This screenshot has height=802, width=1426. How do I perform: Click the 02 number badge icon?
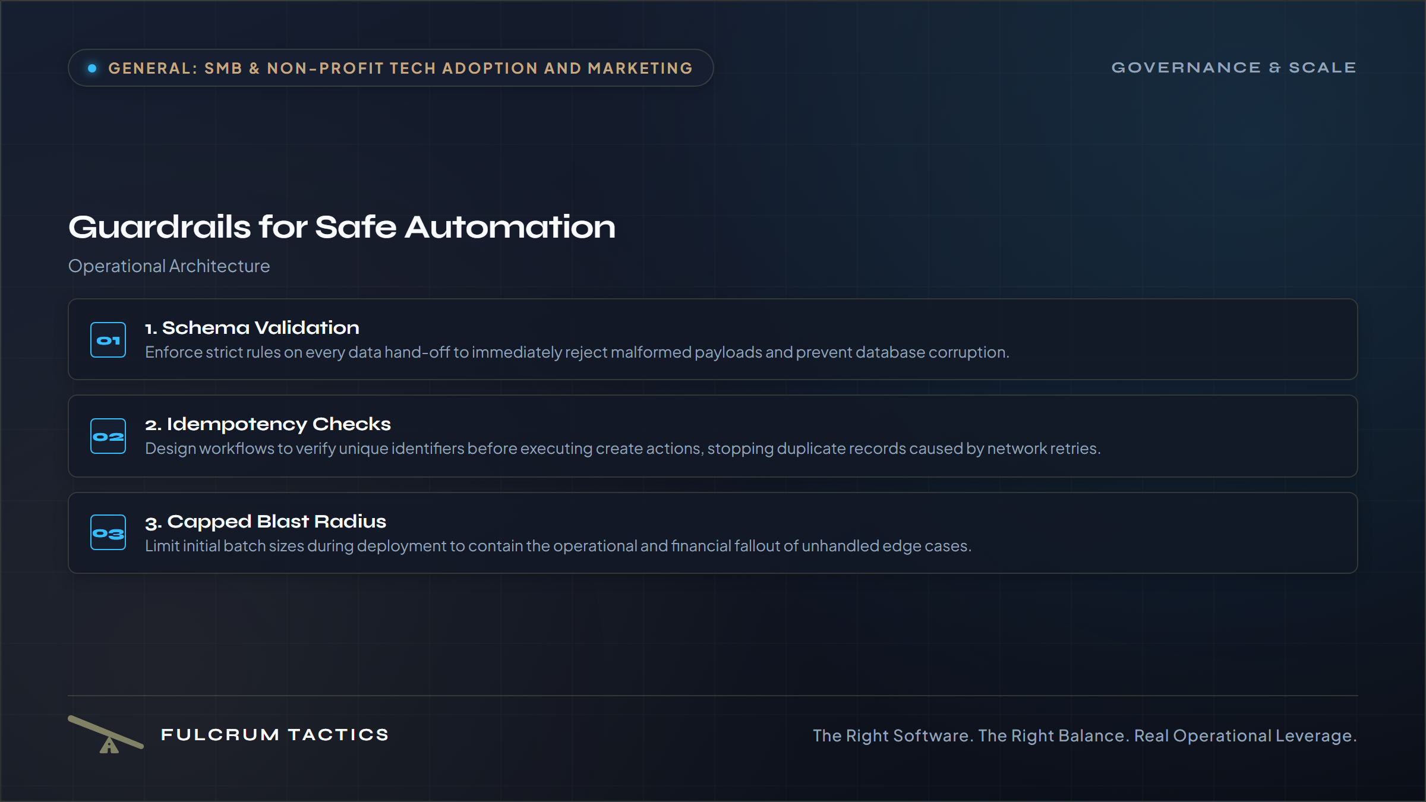click(108, 436)
